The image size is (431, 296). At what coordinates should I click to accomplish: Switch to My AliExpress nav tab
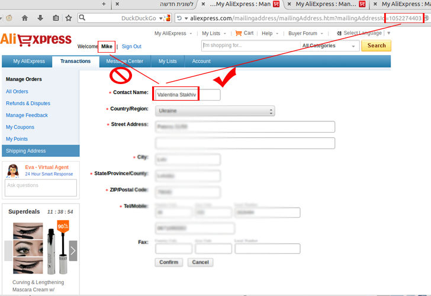[29, 62]
